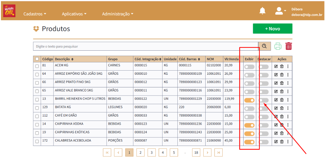Click the red trash bin icon above table
The height and width of the screenshot is (164, 325).
tap(288, 46)
